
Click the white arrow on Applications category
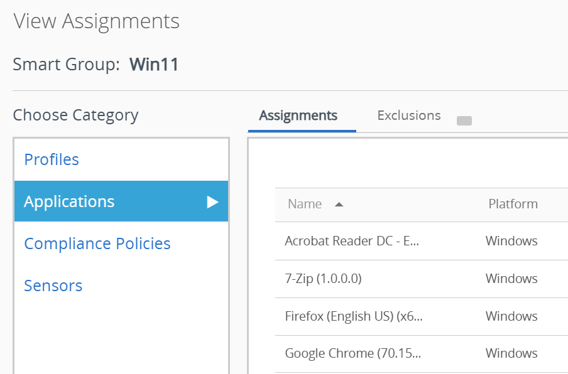pos(212,202)
